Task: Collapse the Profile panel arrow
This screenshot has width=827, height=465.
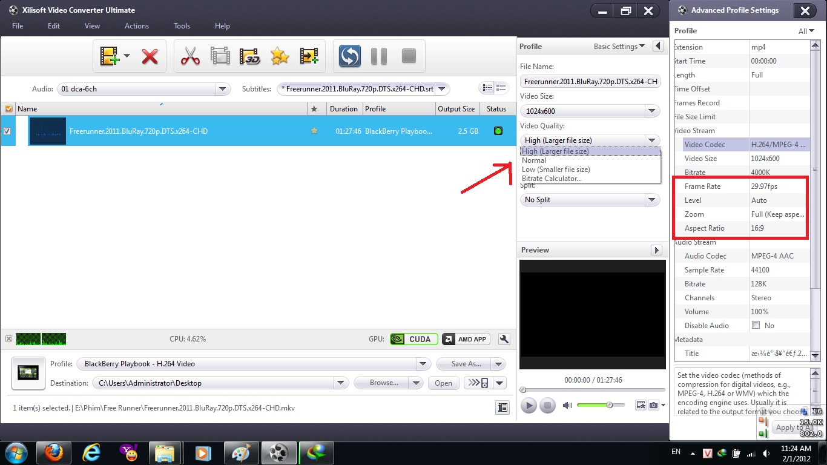Action: coord(658,46)
